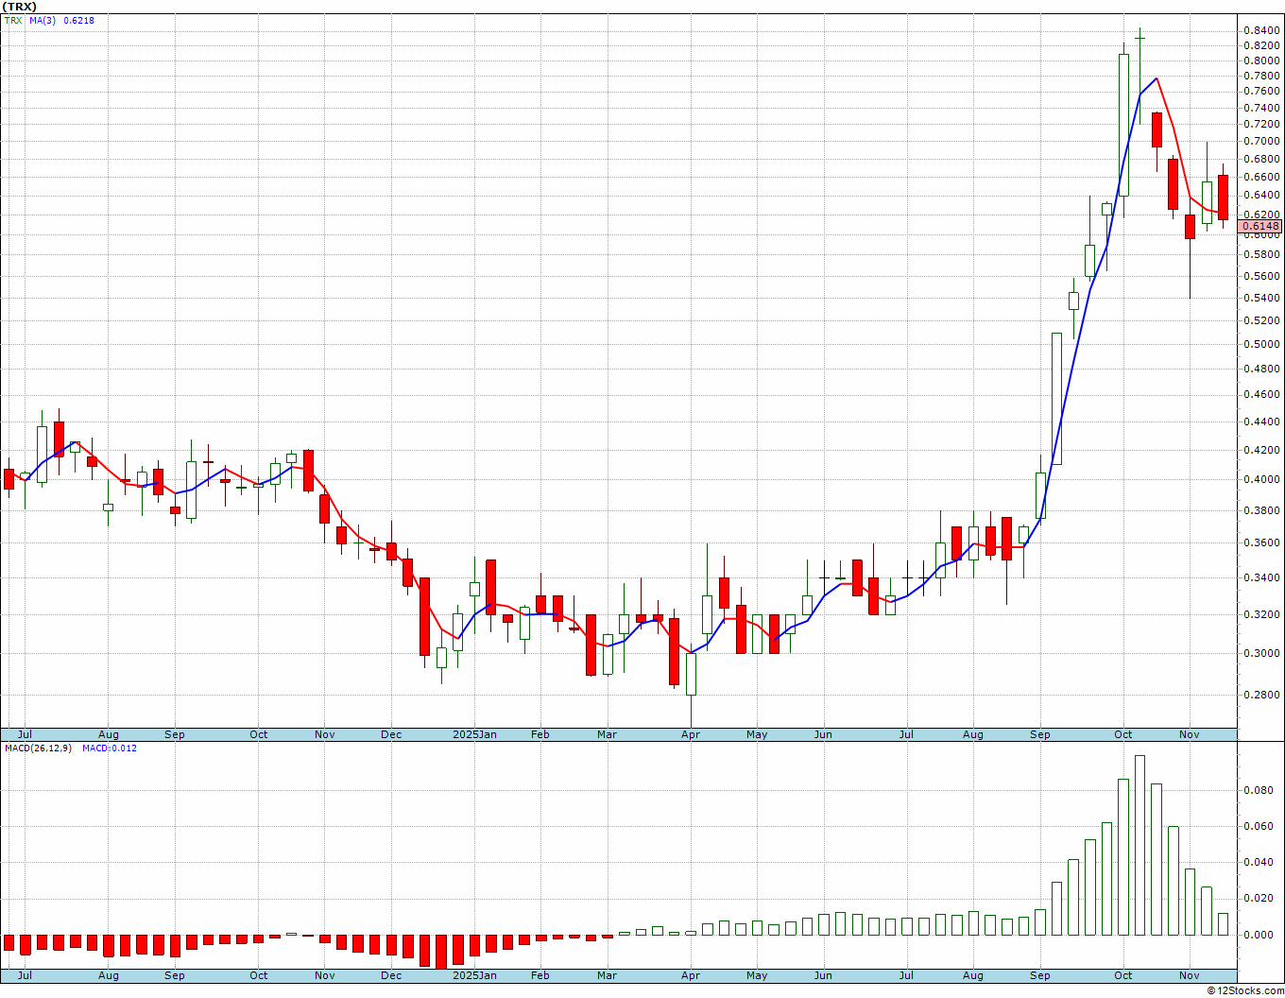Choose the 0.4400 price axis label
The height and width of the screenshot is (998, 1285).
point(1261,422)
